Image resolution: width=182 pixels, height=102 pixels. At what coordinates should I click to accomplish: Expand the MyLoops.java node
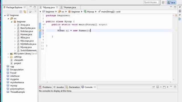[15, 41]
